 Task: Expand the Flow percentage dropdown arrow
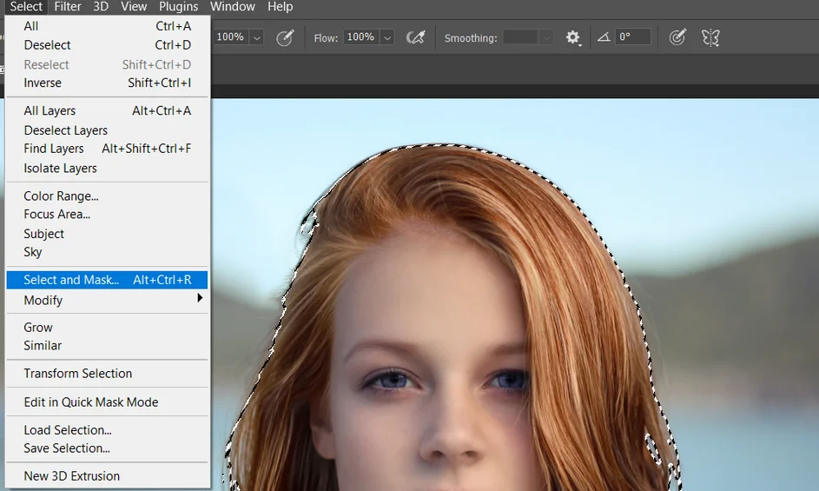[x=387, y=37]
